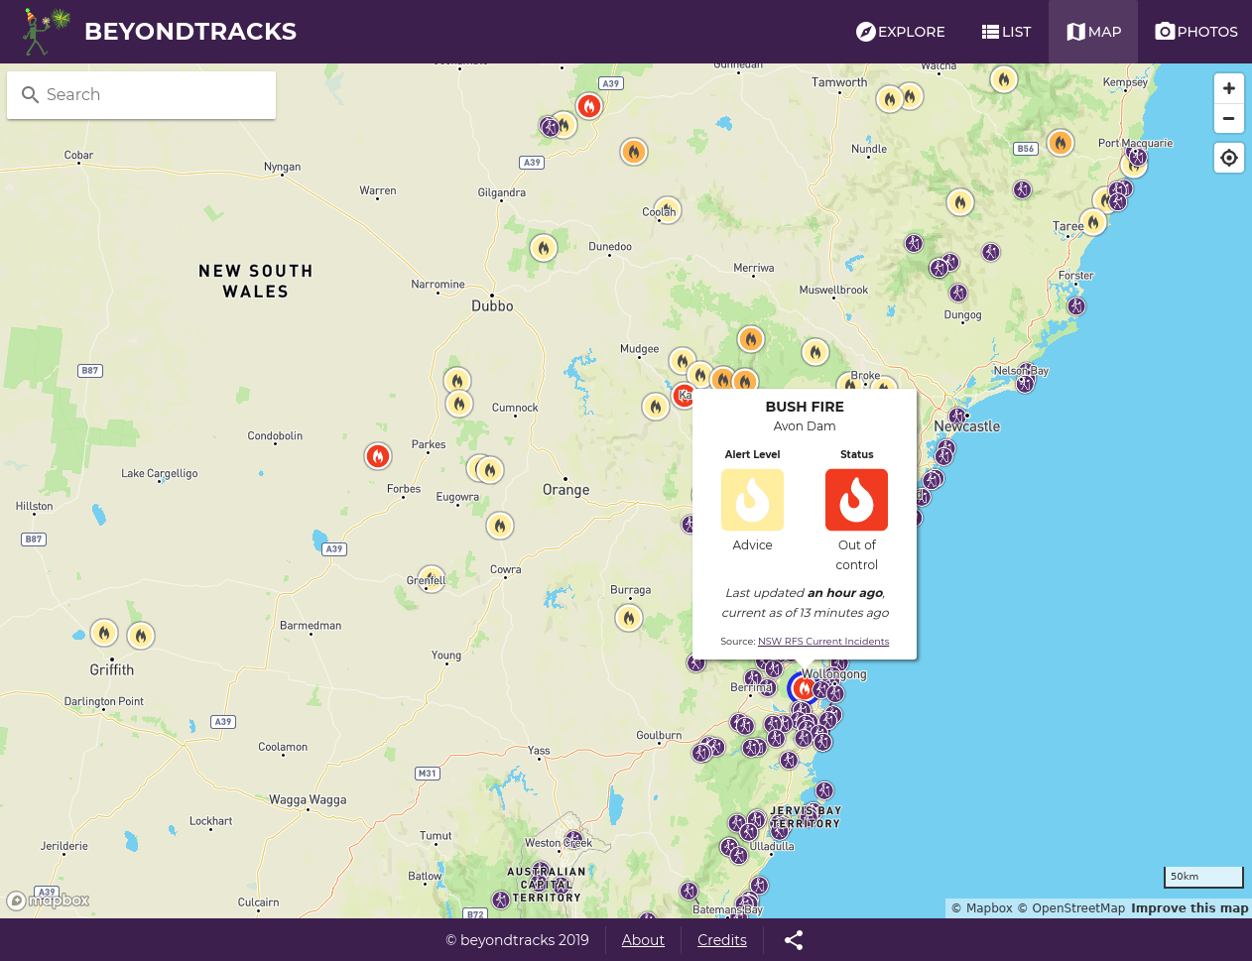View the Credits page
Viewport: 1252px width, 961px height.
point(722,940)
